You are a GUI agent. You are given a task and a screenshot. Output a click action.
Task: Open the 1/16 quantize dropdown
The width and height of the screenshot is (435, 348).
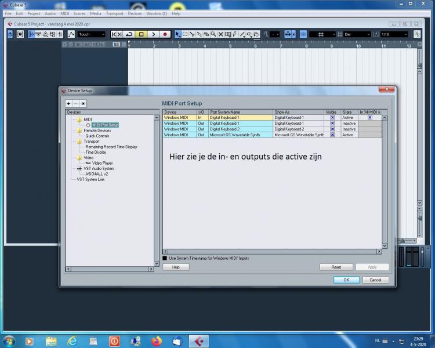click(394, 34)
